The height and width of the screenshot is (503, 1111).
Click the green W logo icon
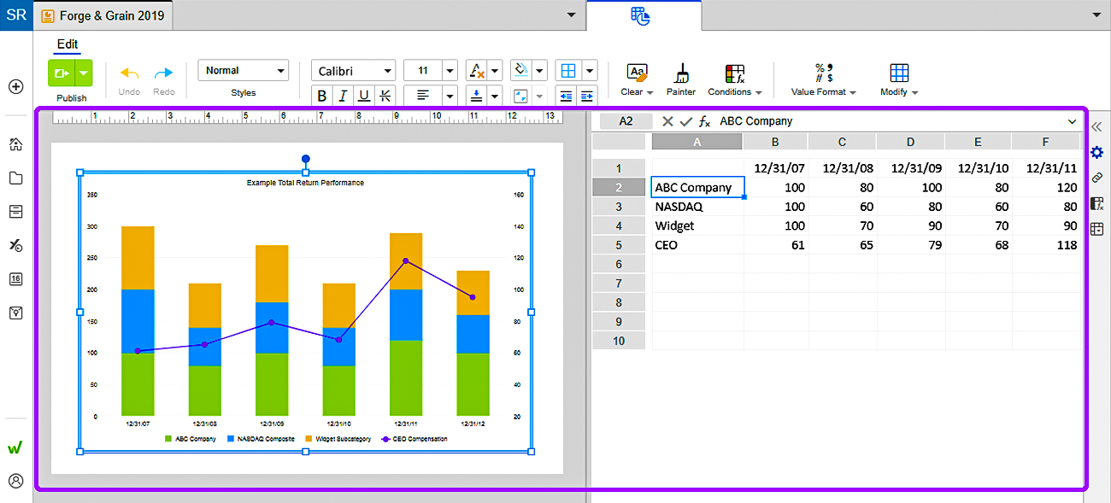(x=15, y=447)
